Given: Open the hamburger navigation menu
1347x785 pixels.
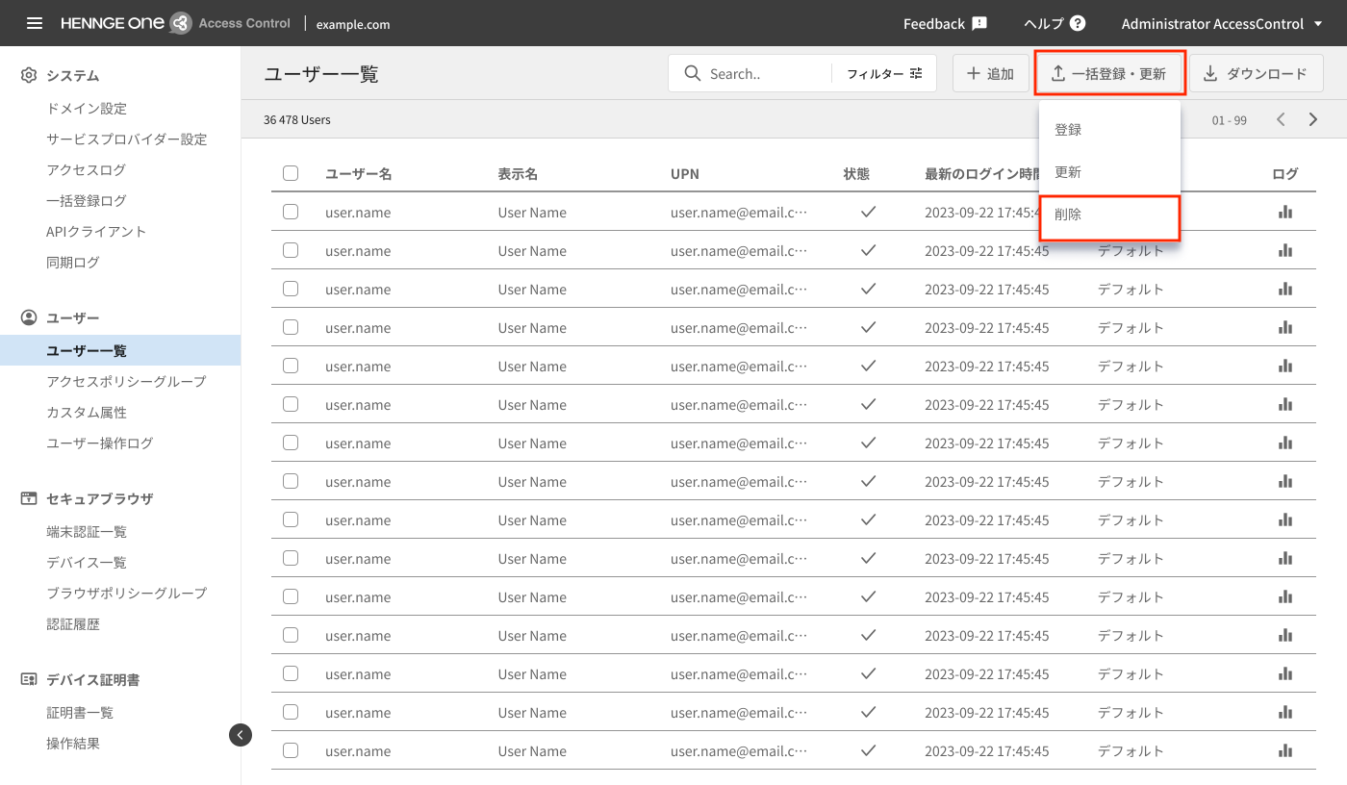Looking at the screenshot, I should click(35, 23).
